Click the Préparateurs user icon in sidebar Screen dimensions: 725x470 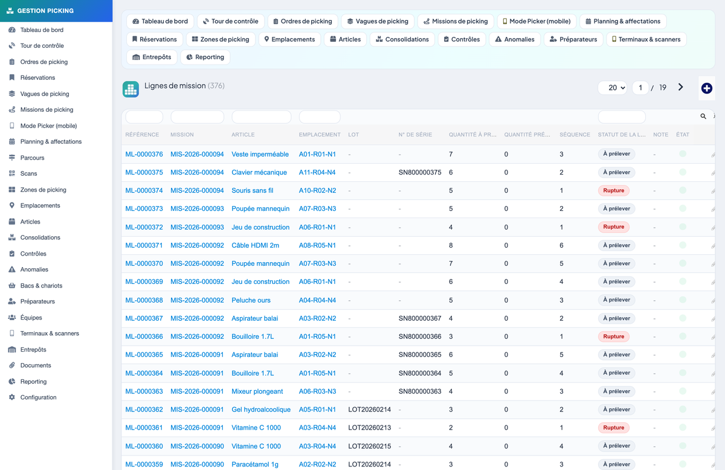(12, 301)
